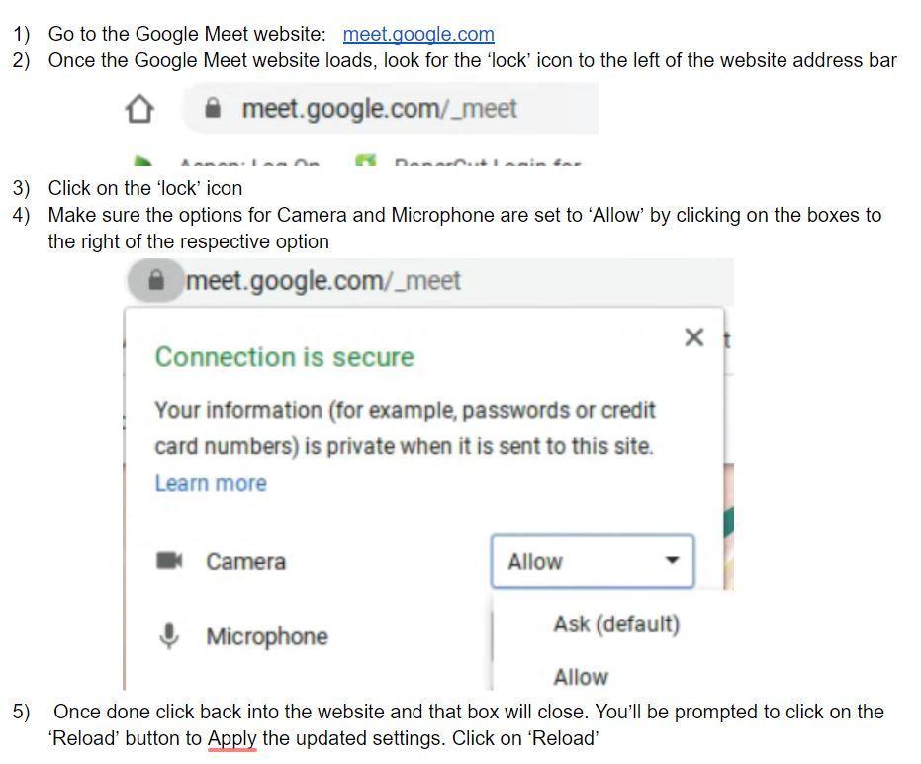Viewport: 921px width, 764px height.
Task: Click the PaperCut bookmark icon
Action: coord(365,161)
